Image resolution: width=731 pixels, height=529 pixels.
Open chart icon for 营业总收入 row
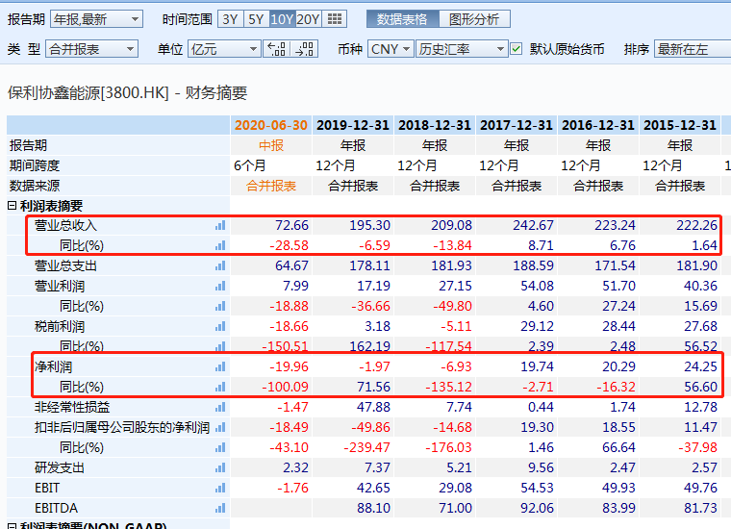coord(220,226)
